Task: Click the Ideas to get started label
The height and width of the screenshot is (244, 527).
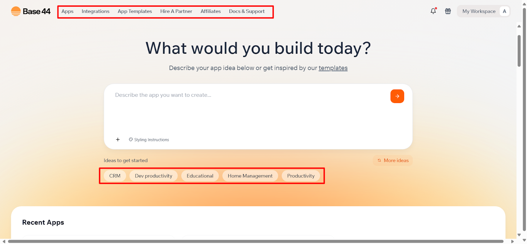Action: pos(125,160)
